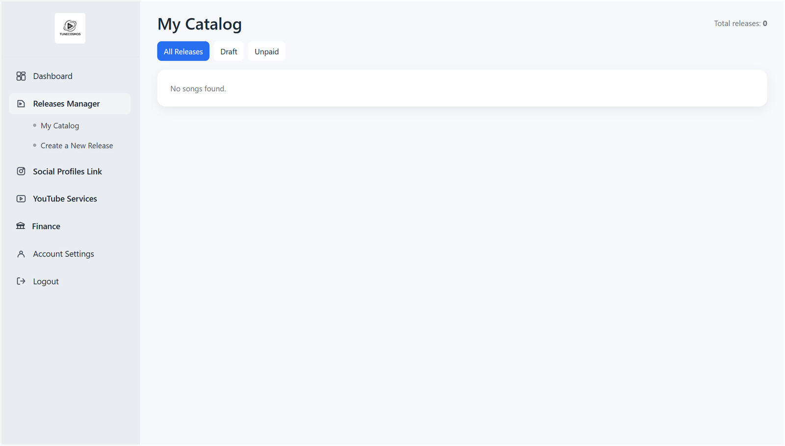
Task: Click the Social Profiles Link Instagram icon
Action: click(21, 171)
